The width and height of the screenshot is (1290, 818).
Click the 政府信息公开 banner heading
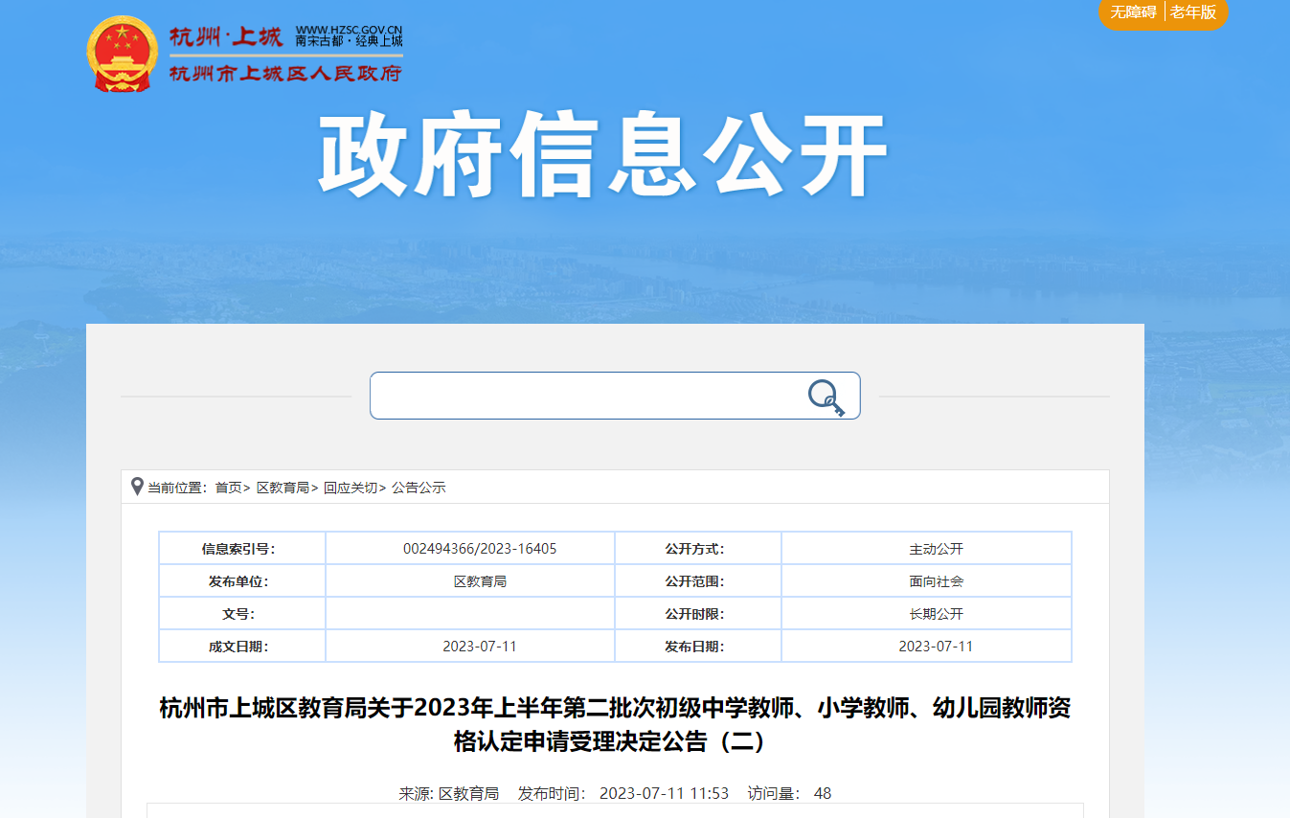pos(602,157)
